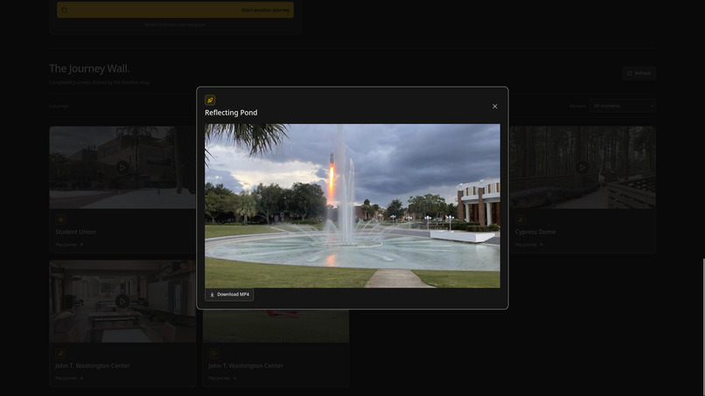The width and height of the screenshot is (705, 396).
Task: Click the Student Union card icon badge
Action: [x=60, y=219]
